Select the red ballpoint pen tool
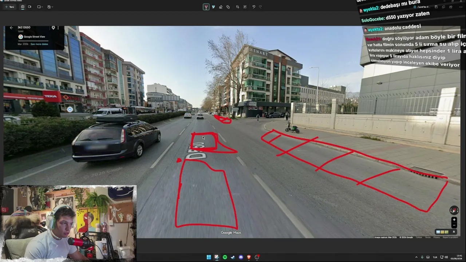The height and width of the screenshot is (262, 466). point(206,7)
